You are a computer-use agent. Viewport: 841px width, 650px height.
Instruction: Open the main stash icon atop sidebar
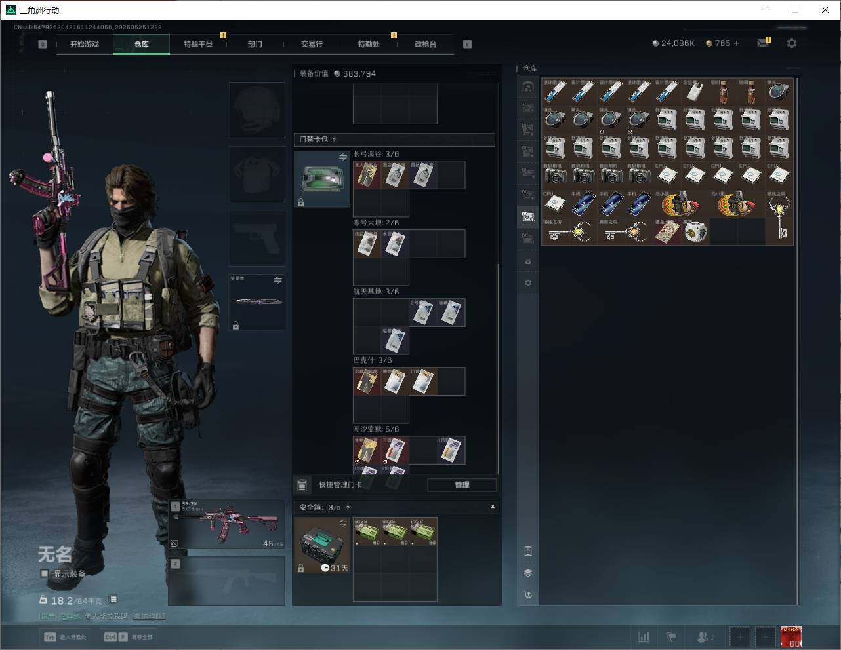(528, 86)
